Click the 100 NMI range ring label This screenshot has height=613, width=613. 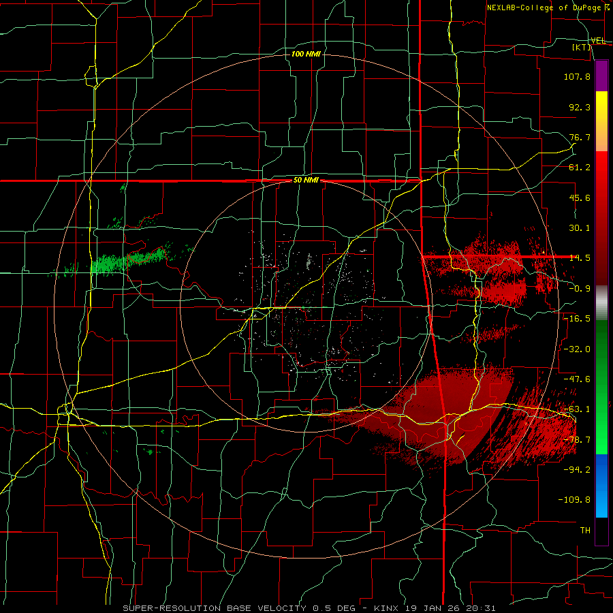coord(306,54)
